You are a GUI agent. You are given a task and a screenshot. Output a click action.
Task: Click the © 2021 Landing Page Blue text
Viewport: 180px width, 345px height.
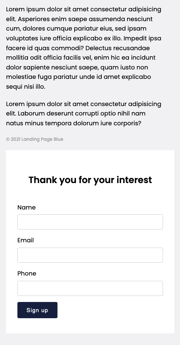(x=34, y=139)
